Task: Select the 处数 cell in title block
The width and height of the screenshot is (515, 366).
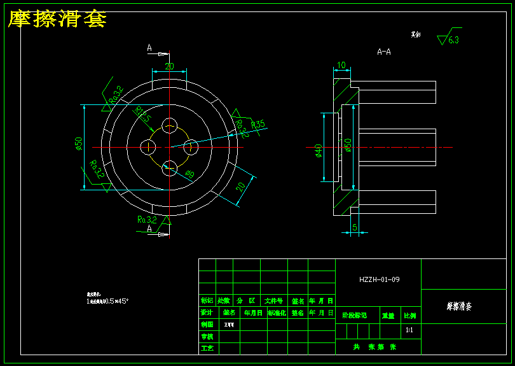Action: (x=224, y=300)
